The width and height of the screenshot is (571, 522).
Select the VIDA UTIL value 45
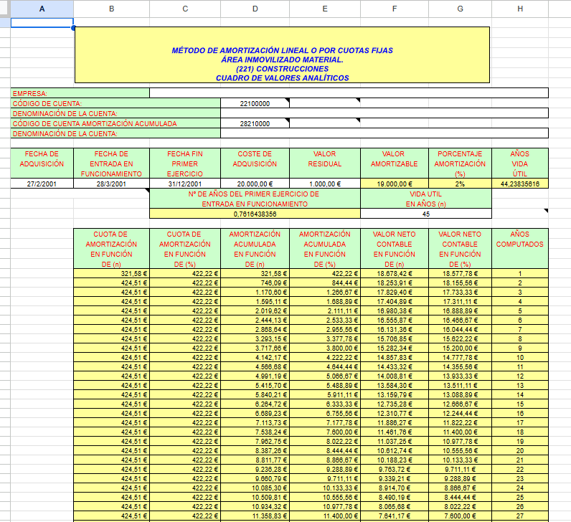(x=426, y=214)
